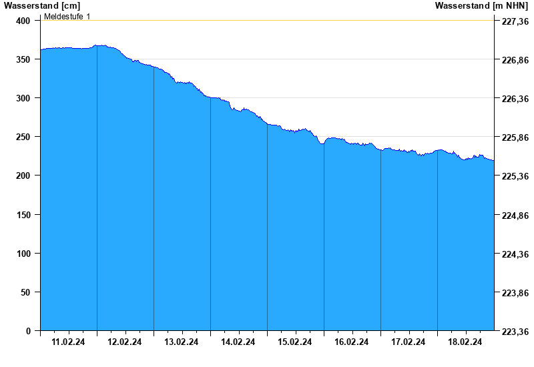Click the 223,36 m NHN value
Image resolution: width=534 pixels, height=367 pixels.
click(515, 332)
